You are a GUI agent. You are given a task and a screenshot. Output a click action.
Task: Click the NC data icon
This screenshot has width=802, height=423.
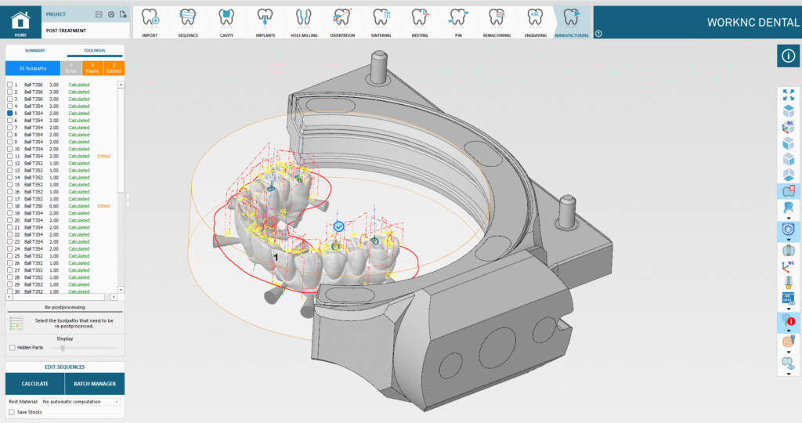tap(788, 298)
